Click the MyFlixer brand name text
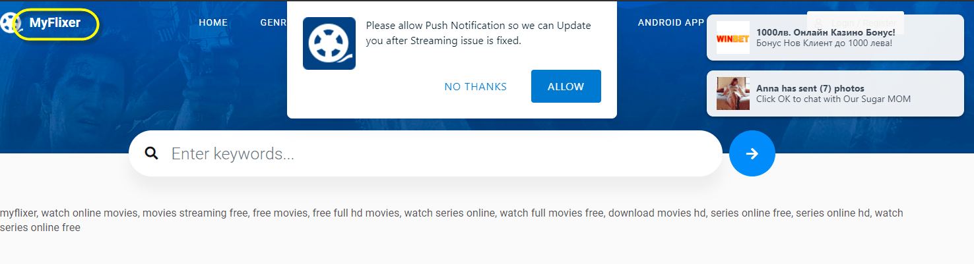 (55, 23)
